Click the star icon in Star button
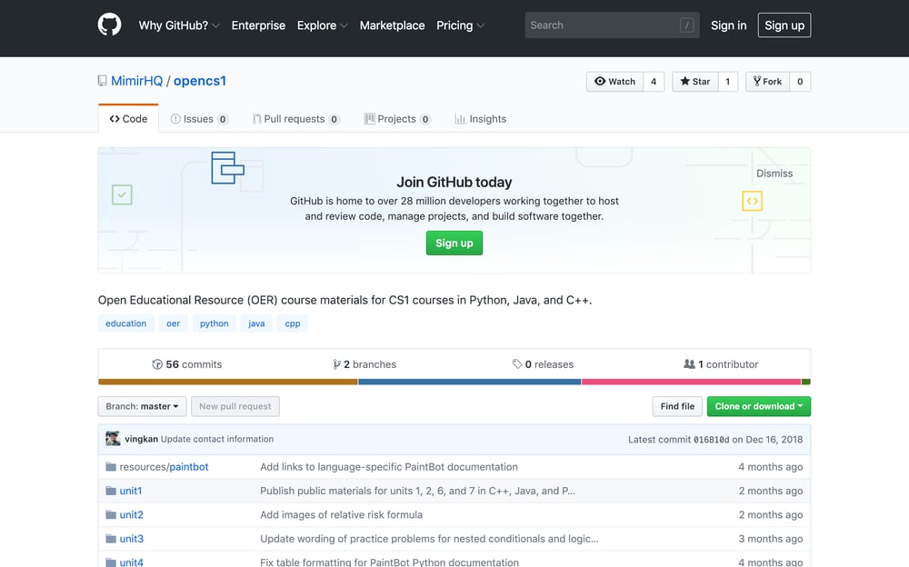The height and width of the screenshot is (567, 909). coord(684,81)
